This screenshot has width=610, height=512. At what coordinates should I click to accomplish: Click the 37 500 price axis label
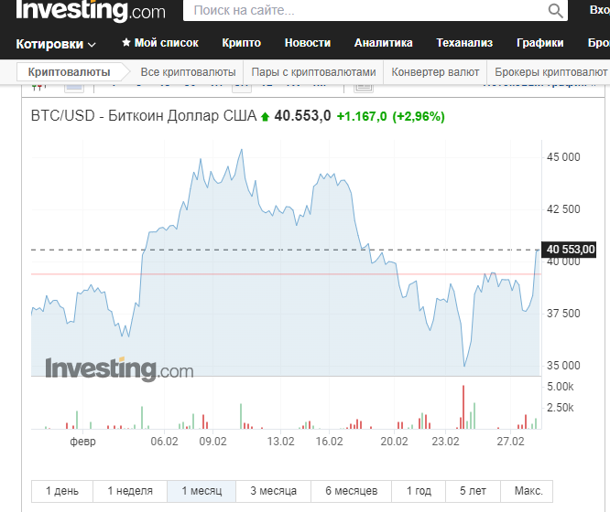point(563,314)
